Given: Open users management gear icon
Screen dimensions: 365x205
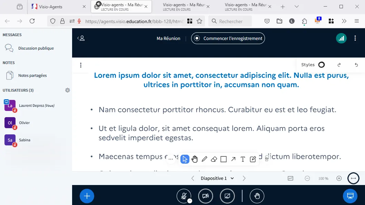Looking at the screenshot, I should (68, 90).
